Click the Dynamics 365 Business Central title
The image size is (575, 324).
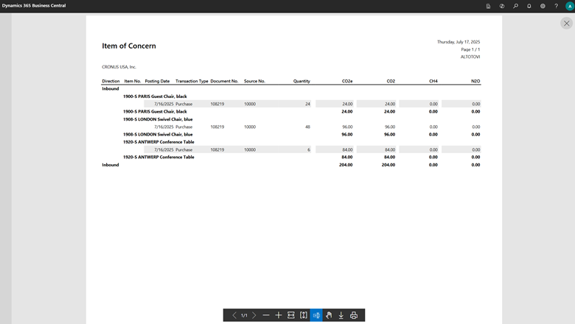tap(34, 5)
